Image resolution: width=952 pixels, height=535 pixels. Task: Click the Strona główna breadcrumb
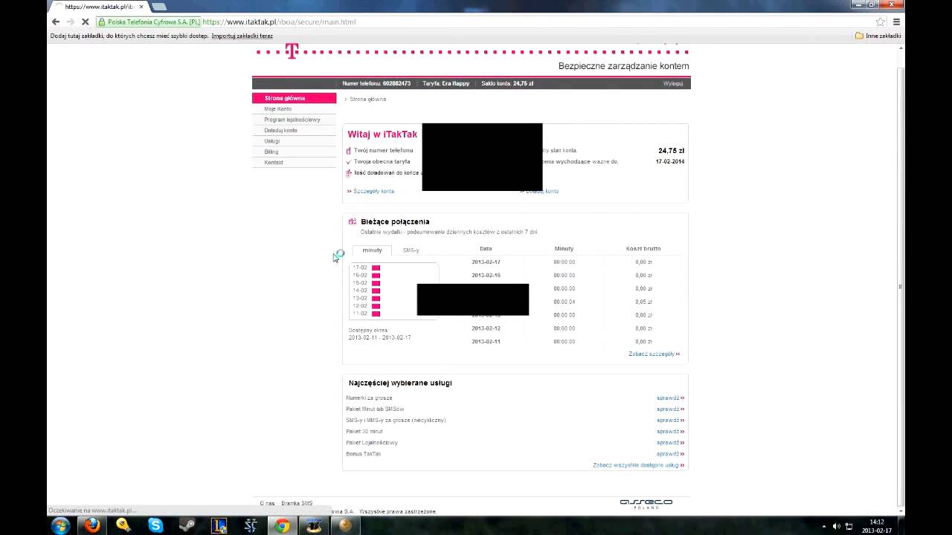(367, 99)
